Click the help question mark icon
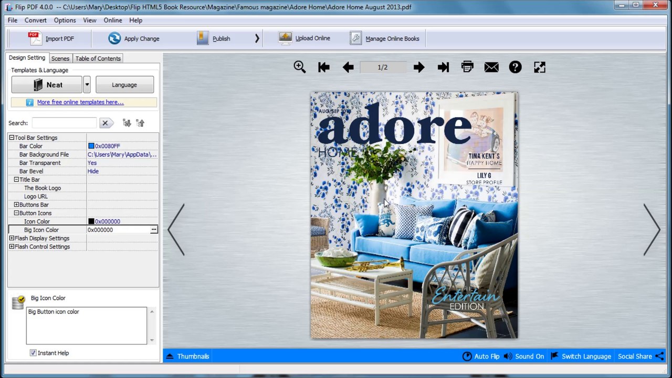Viewport: 672px width, 378px height. pos(516,67)
